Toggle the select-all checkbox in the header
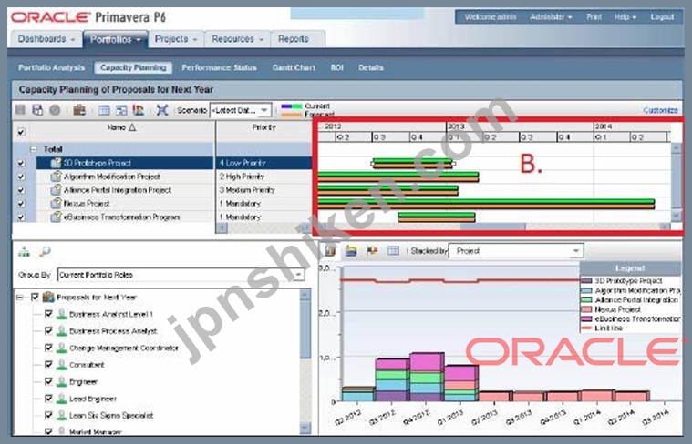Screen dimensions: 692x444 [x=21, y=132]
